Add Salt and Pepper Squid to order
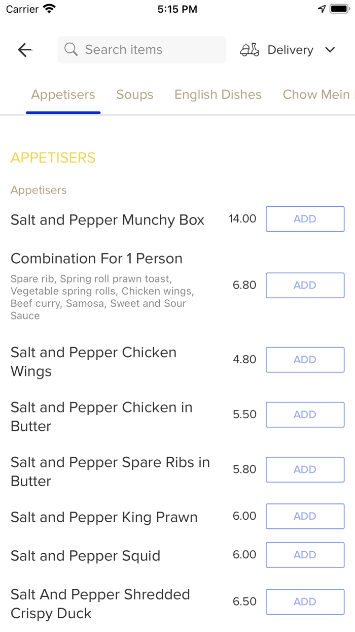The height and width of the screenshot is (632, 355). 305,555
